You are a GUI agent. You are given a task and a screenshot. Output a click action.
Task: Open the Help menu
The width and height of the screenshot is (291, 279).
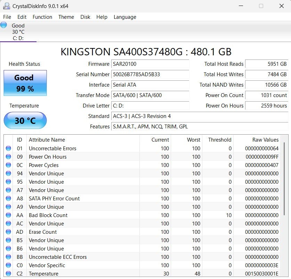tap(102, 17)
